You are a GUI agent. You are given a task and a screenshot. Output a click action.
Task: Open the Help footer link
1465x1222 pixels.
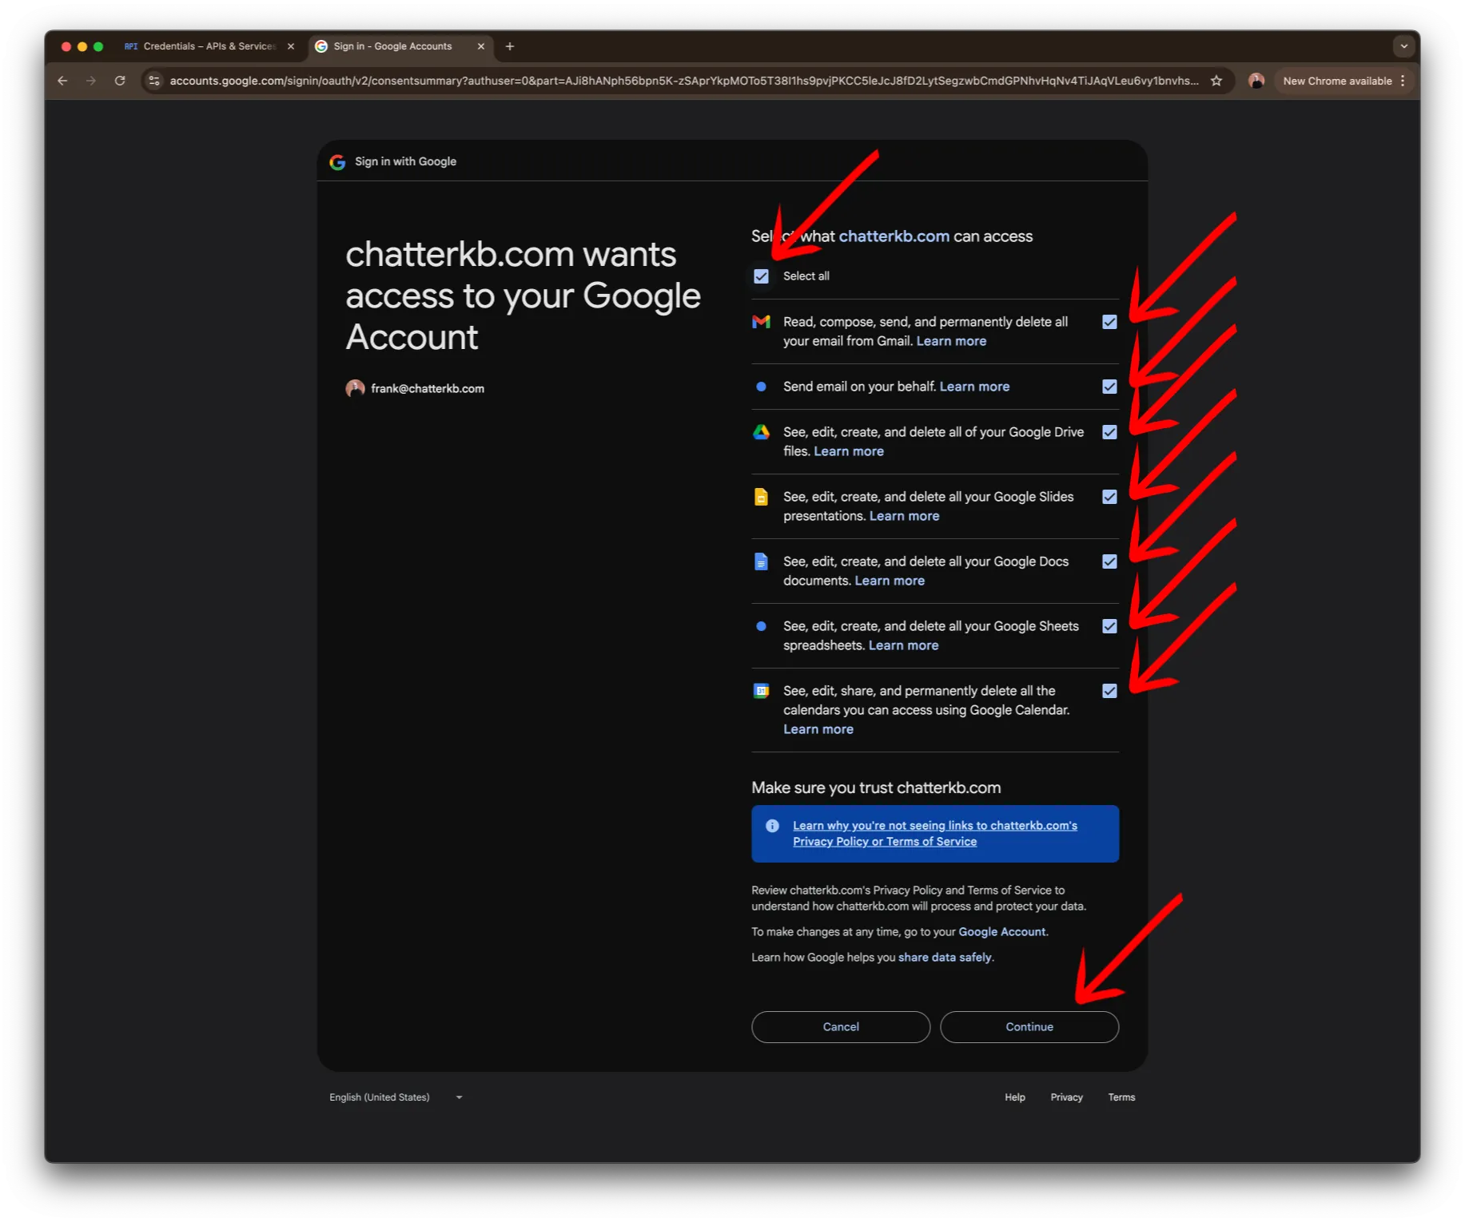tap(1015, 1097)
